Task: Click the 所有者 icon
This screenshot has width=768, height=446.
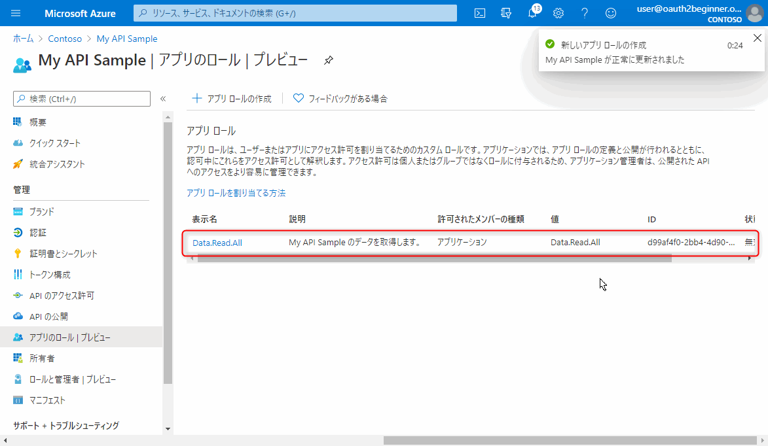Action: (18, 358)
